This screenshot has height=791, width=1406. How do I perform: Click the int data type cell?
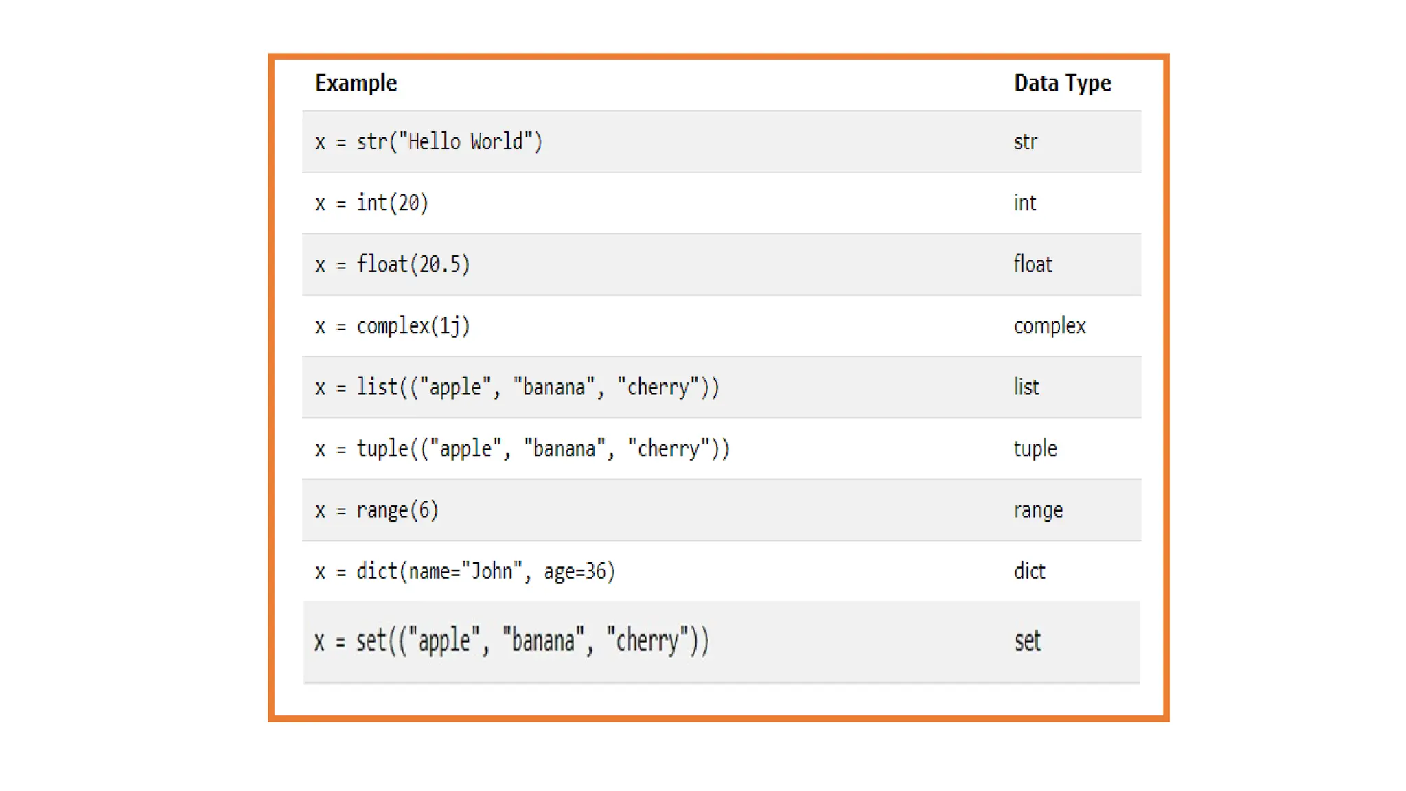1025,203
